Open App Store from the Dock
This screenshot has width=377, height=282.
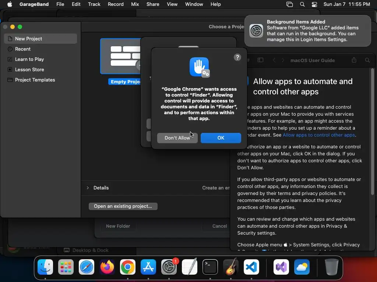point(148,267)
